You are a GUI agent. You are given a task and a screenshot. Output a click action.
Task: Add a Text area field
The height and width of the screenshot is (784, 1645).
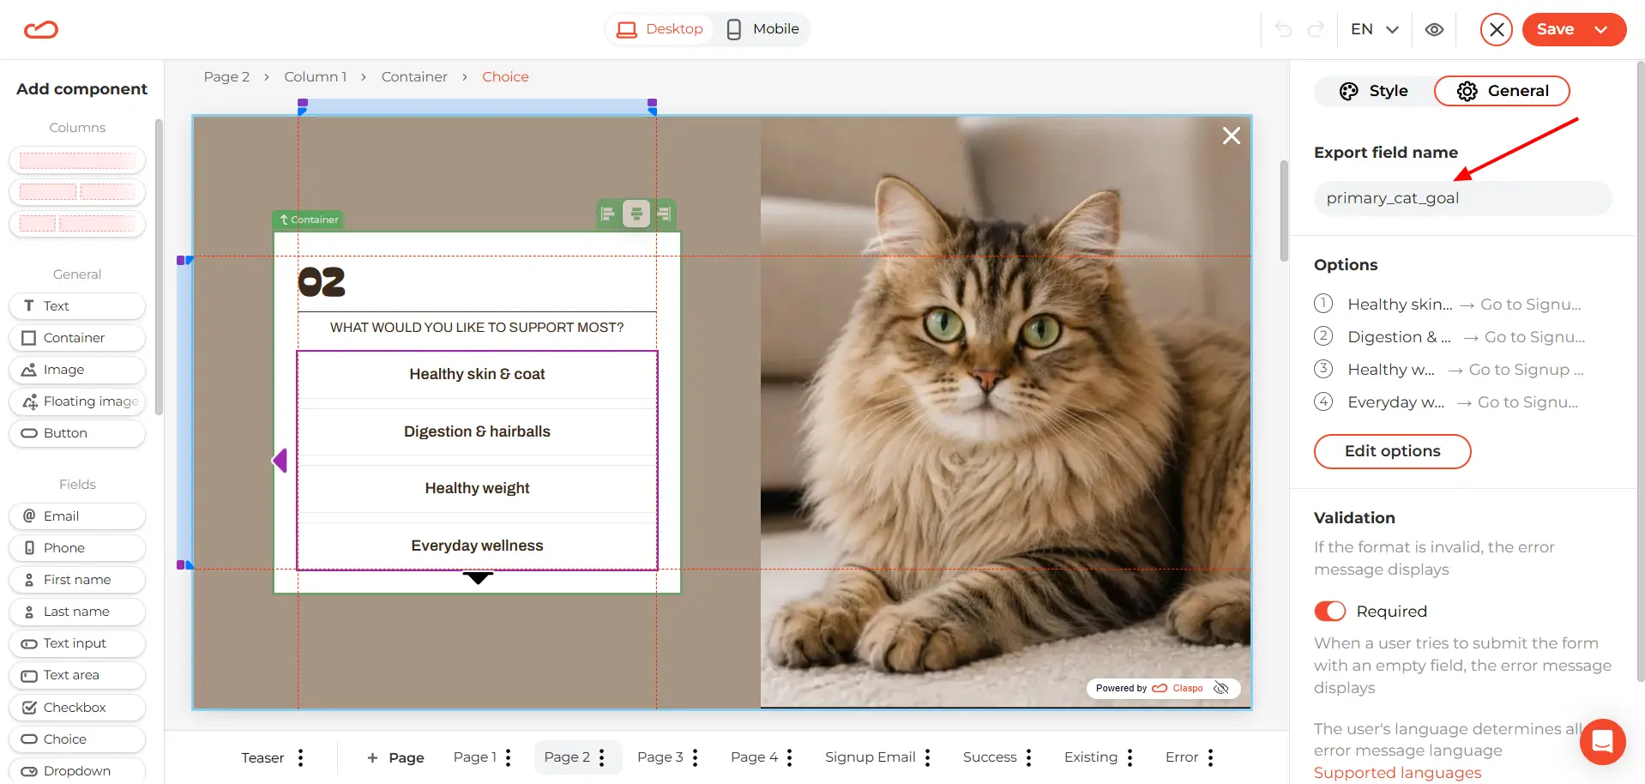point(77,675)
